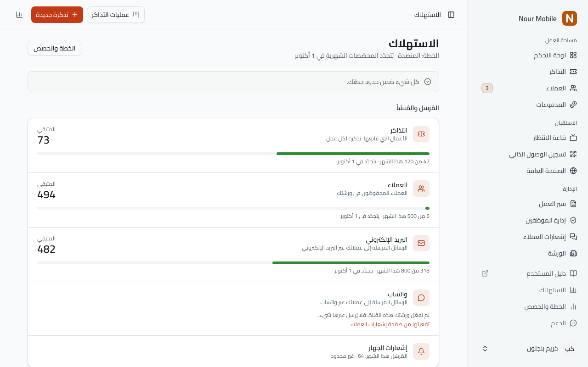Click the usage chart icon in top bar

(19, 15)
